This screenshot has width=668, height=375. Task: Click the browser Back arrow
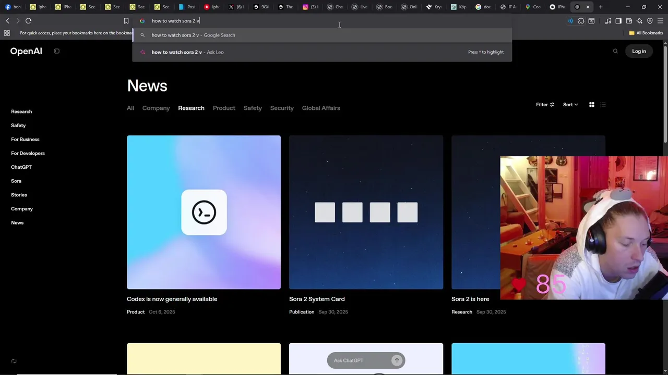pos(7,21)
